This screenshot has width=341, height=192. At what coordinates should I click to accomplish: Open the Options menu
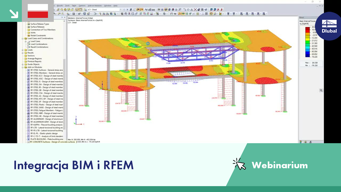tap(82, 6)
